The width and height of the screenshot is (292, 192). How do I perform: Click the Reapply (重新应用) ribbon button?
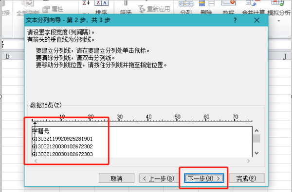[154, 9]
